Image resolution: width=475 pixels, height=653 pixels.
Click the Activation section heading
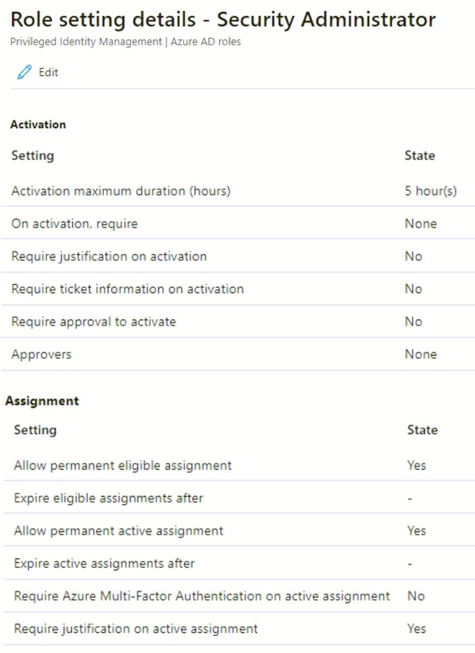pos(38,124)
